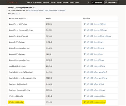Click download icon for Linux x64 RPM
This screenshot has height=106, width=126.
click(85, 54)
